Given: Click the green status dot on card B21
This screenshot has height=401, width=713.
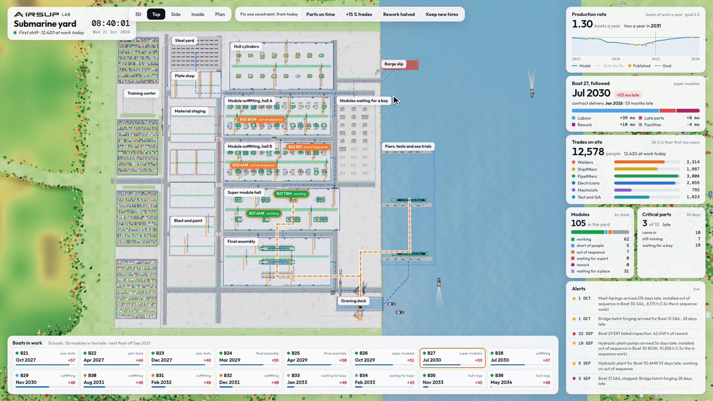Looking at the screenshot, I should 17,353.
